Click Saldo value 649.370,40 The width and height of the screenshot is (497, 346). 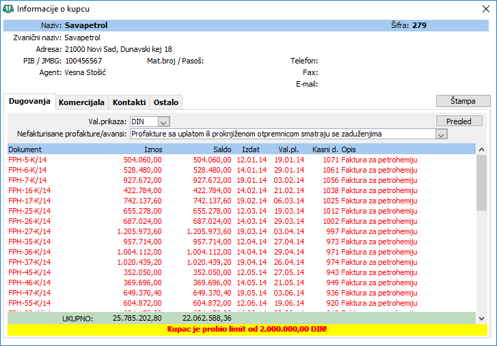(x=213, y=293)
